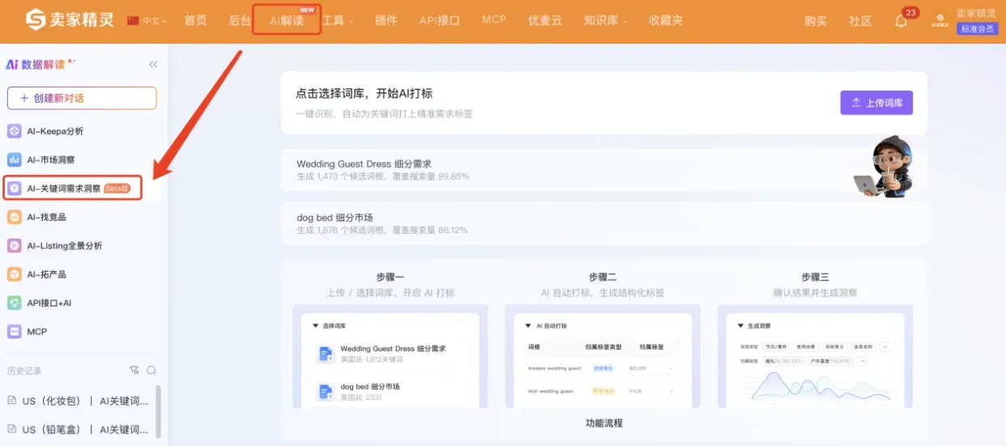Click the 购买 link

[x=816, y=22]
